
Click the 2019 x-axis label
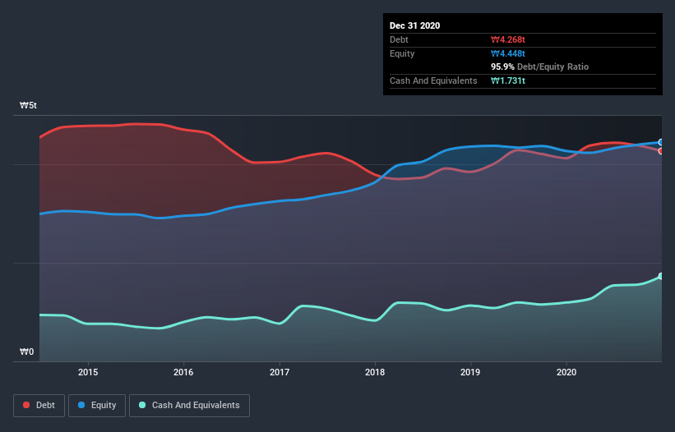coord(470,372)
